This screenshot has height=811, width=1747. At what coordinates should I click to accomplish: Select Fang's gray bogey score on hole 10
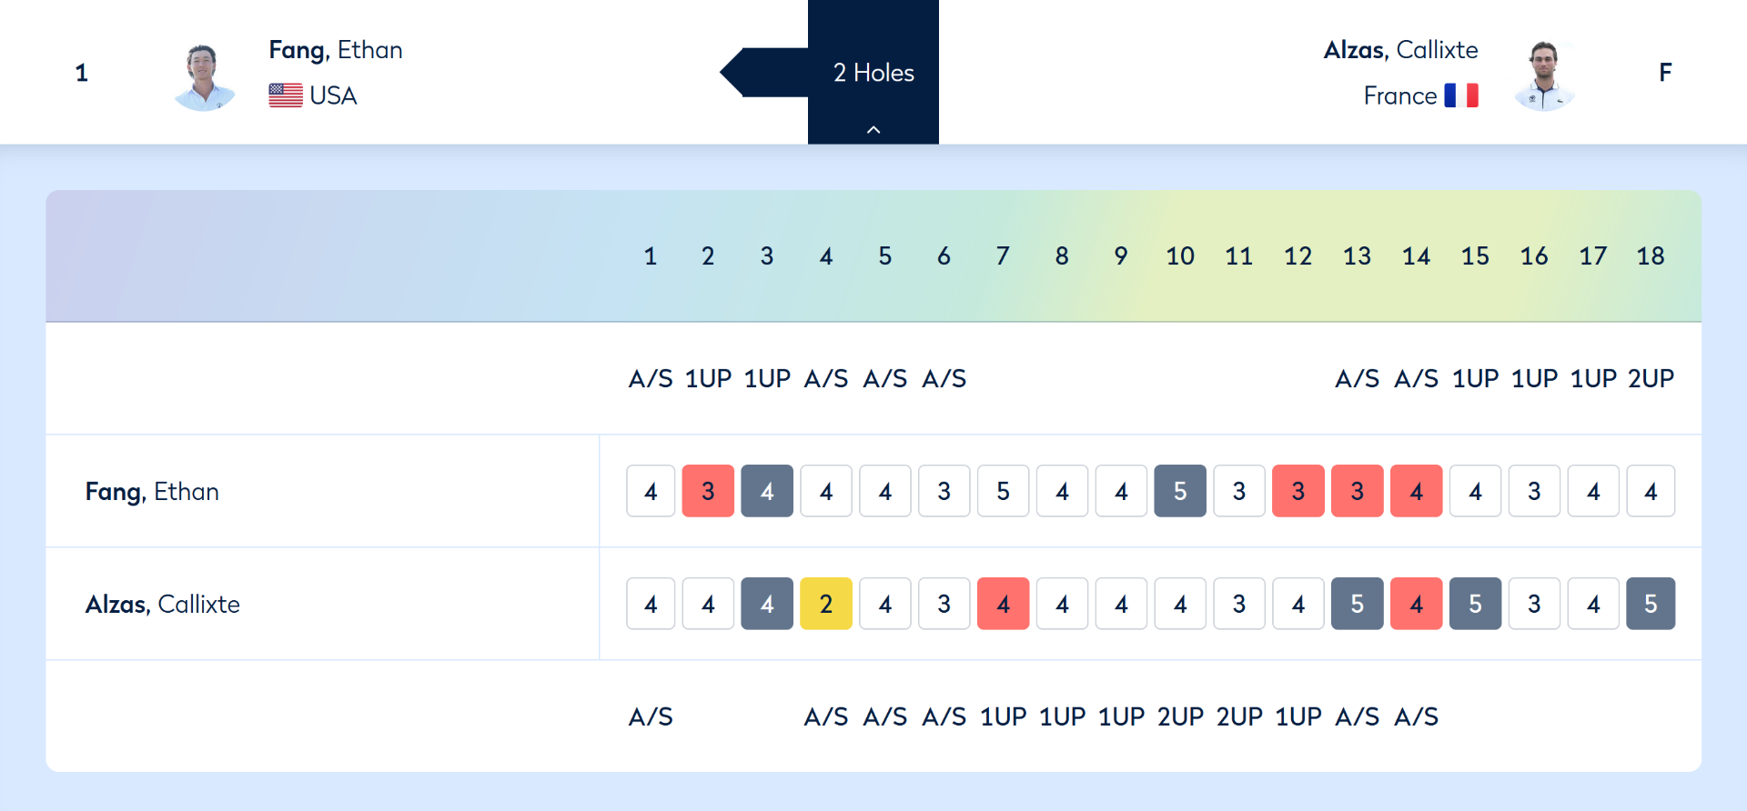click(x=1180, y=491)
